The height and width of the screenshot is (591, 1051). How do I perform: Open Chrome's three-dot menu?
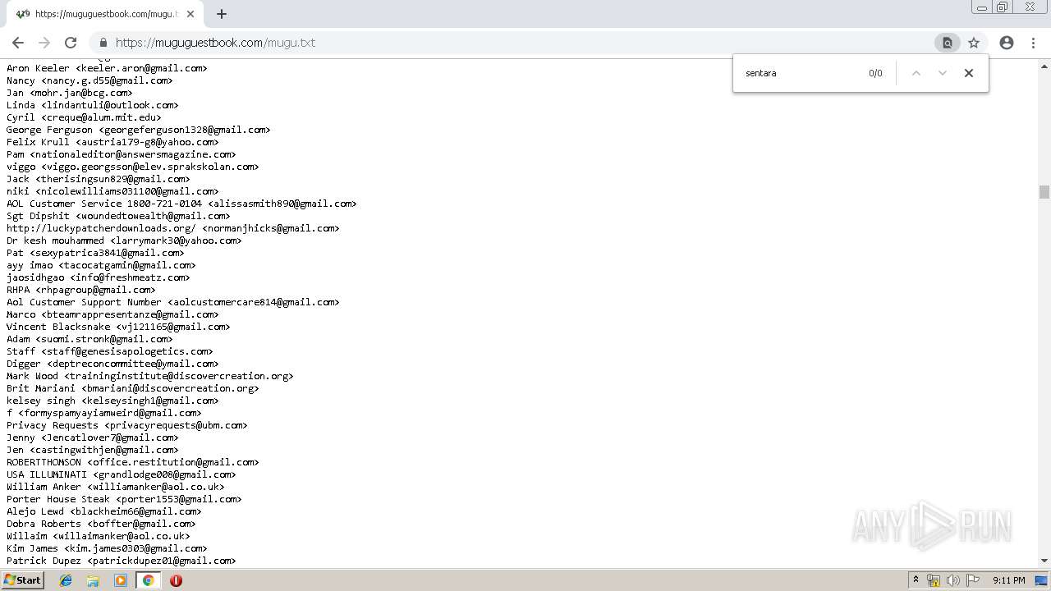[1033, 43]
